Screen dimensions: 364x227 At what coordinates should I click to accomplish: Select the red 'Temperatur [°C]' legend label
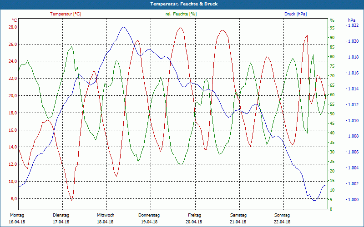[66, 14]
